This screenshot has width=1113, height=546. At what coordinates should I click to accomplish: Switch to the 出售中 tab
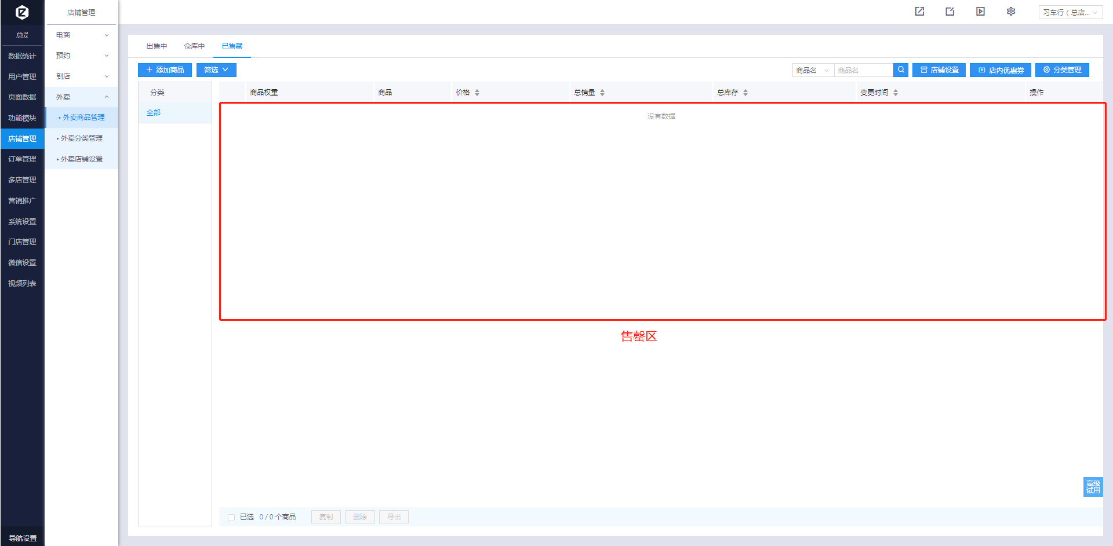pyautogui.click(x=157, y=46)
